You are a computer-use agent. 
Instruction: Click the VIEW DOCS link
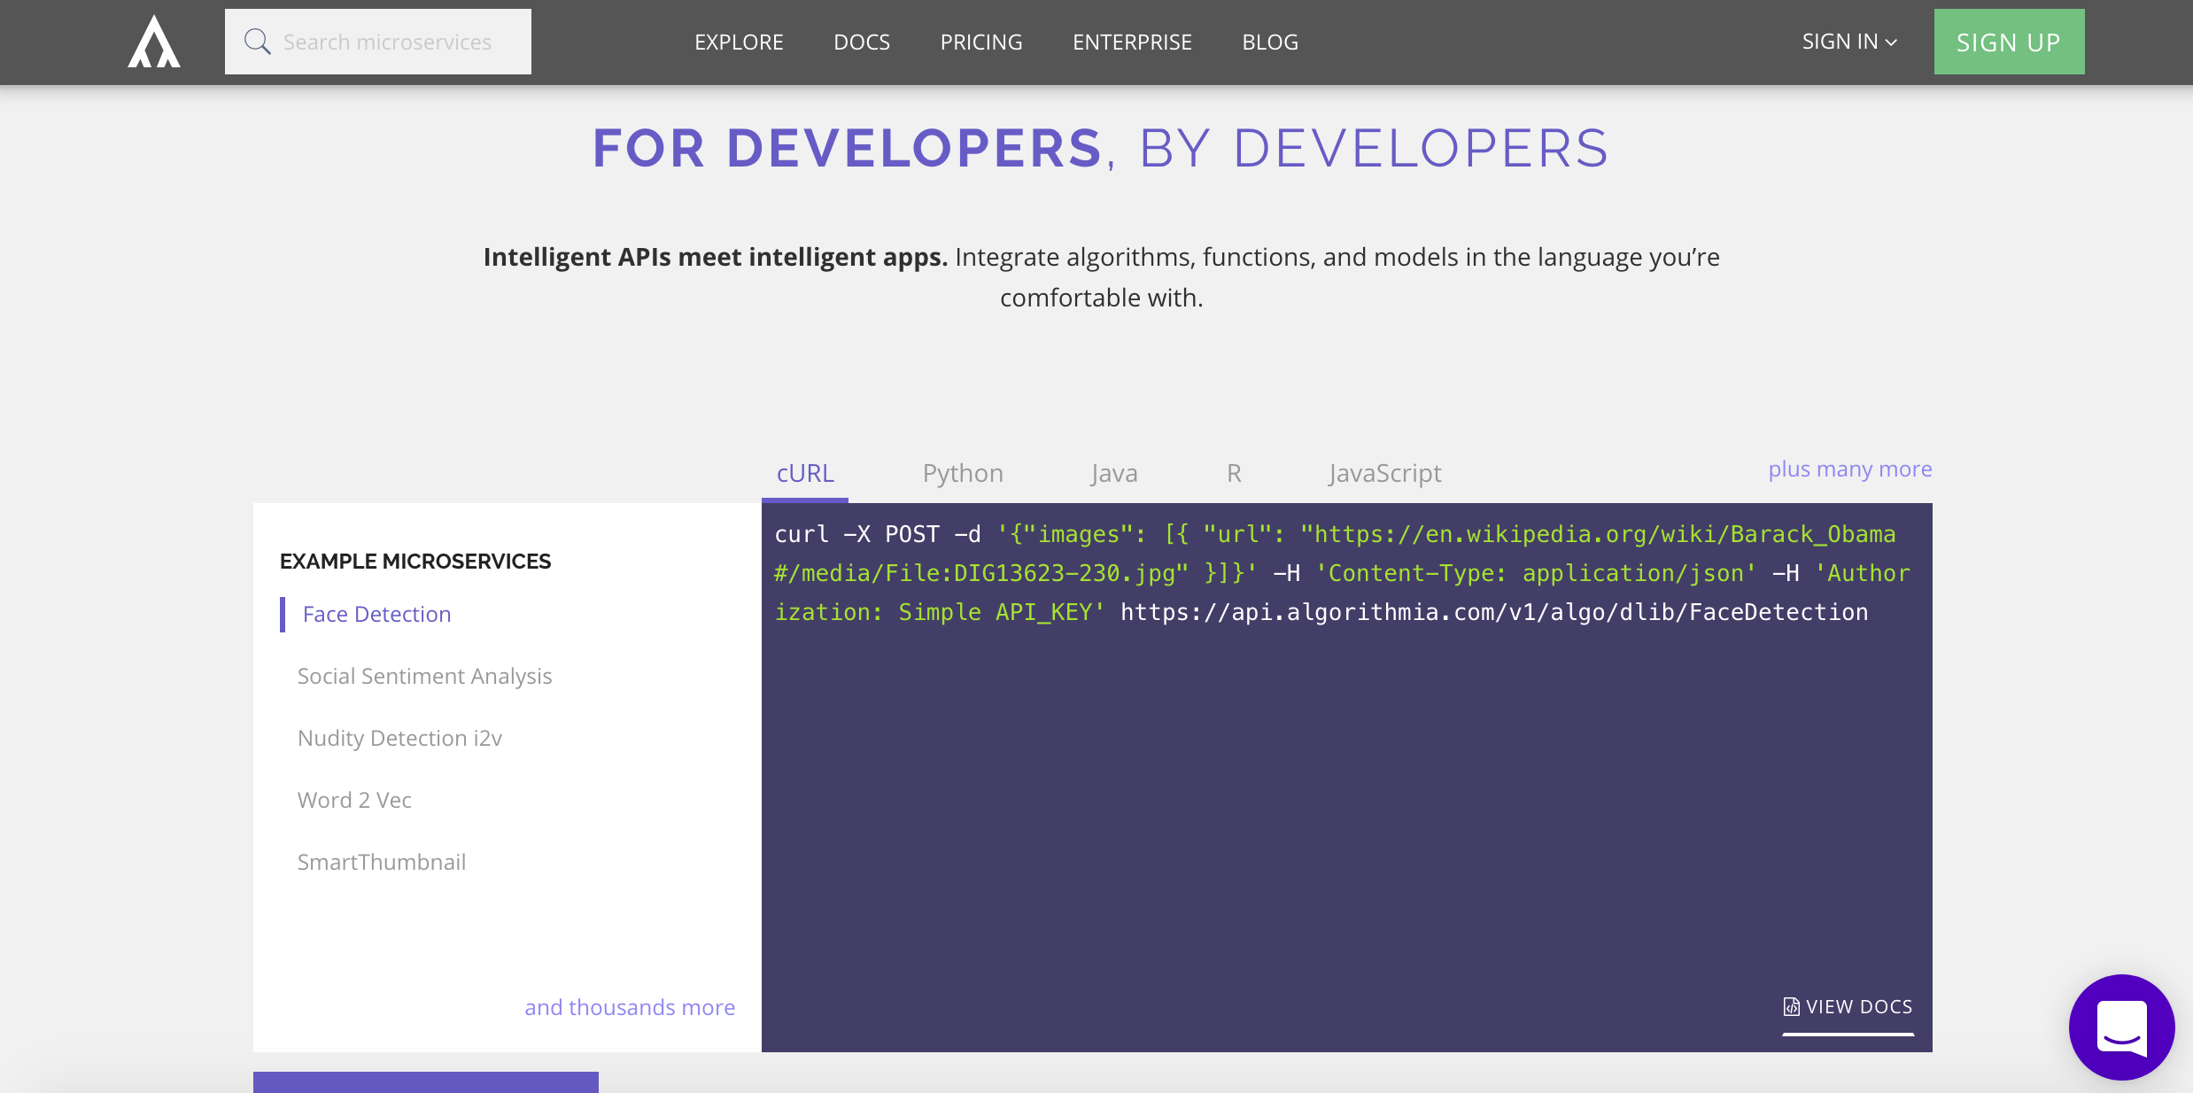[x=1848, y=1007]
